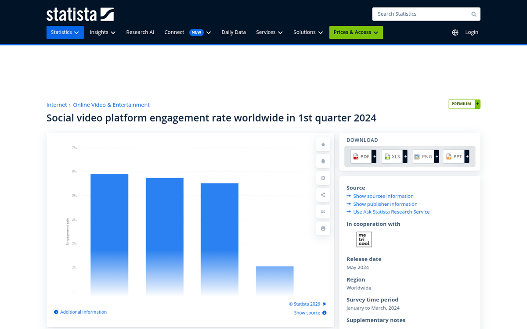Open the Daily Data menu item
527x329 pixels.
click(x=234, y=32)
